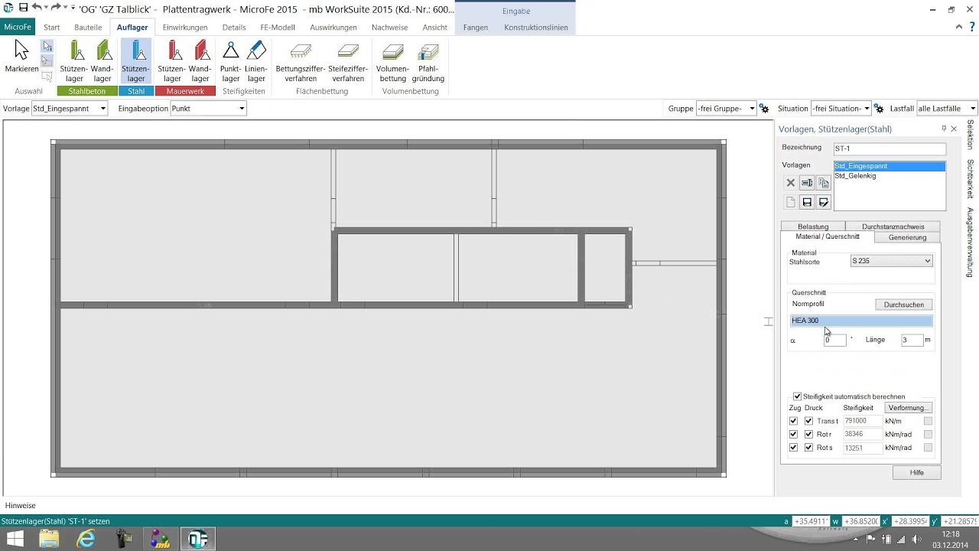
Task: Open the Durchstanznachweis tab
Action: 893,227
